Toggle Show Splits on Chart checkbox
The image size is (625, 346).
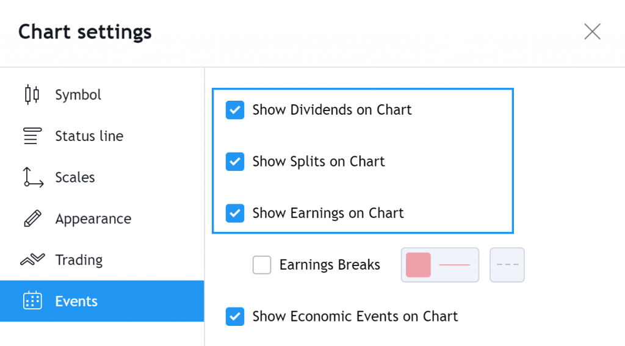click(235, 162)
